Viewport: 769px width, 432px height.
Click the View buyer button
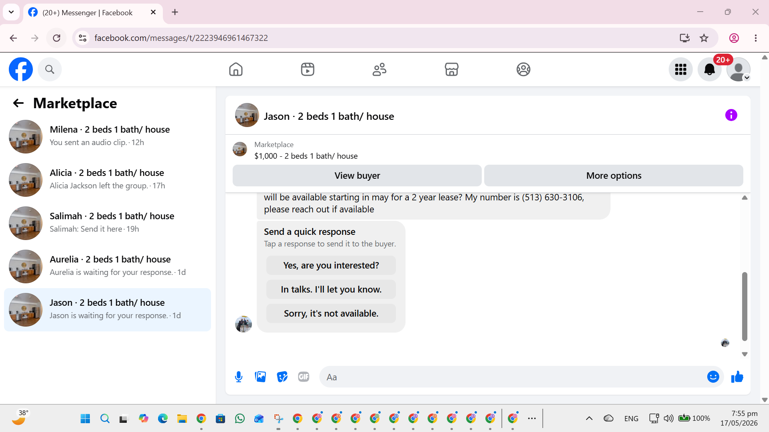(x=357, y=176)
